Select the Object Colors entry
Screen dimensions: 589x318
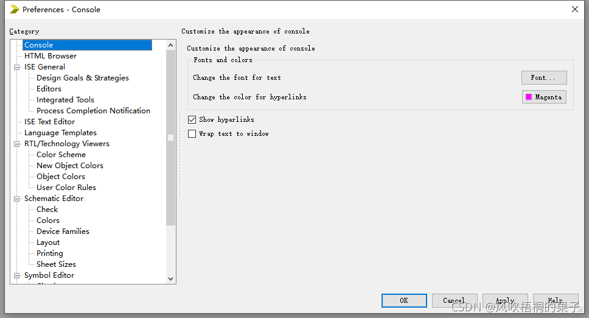[x=61, y=176]
